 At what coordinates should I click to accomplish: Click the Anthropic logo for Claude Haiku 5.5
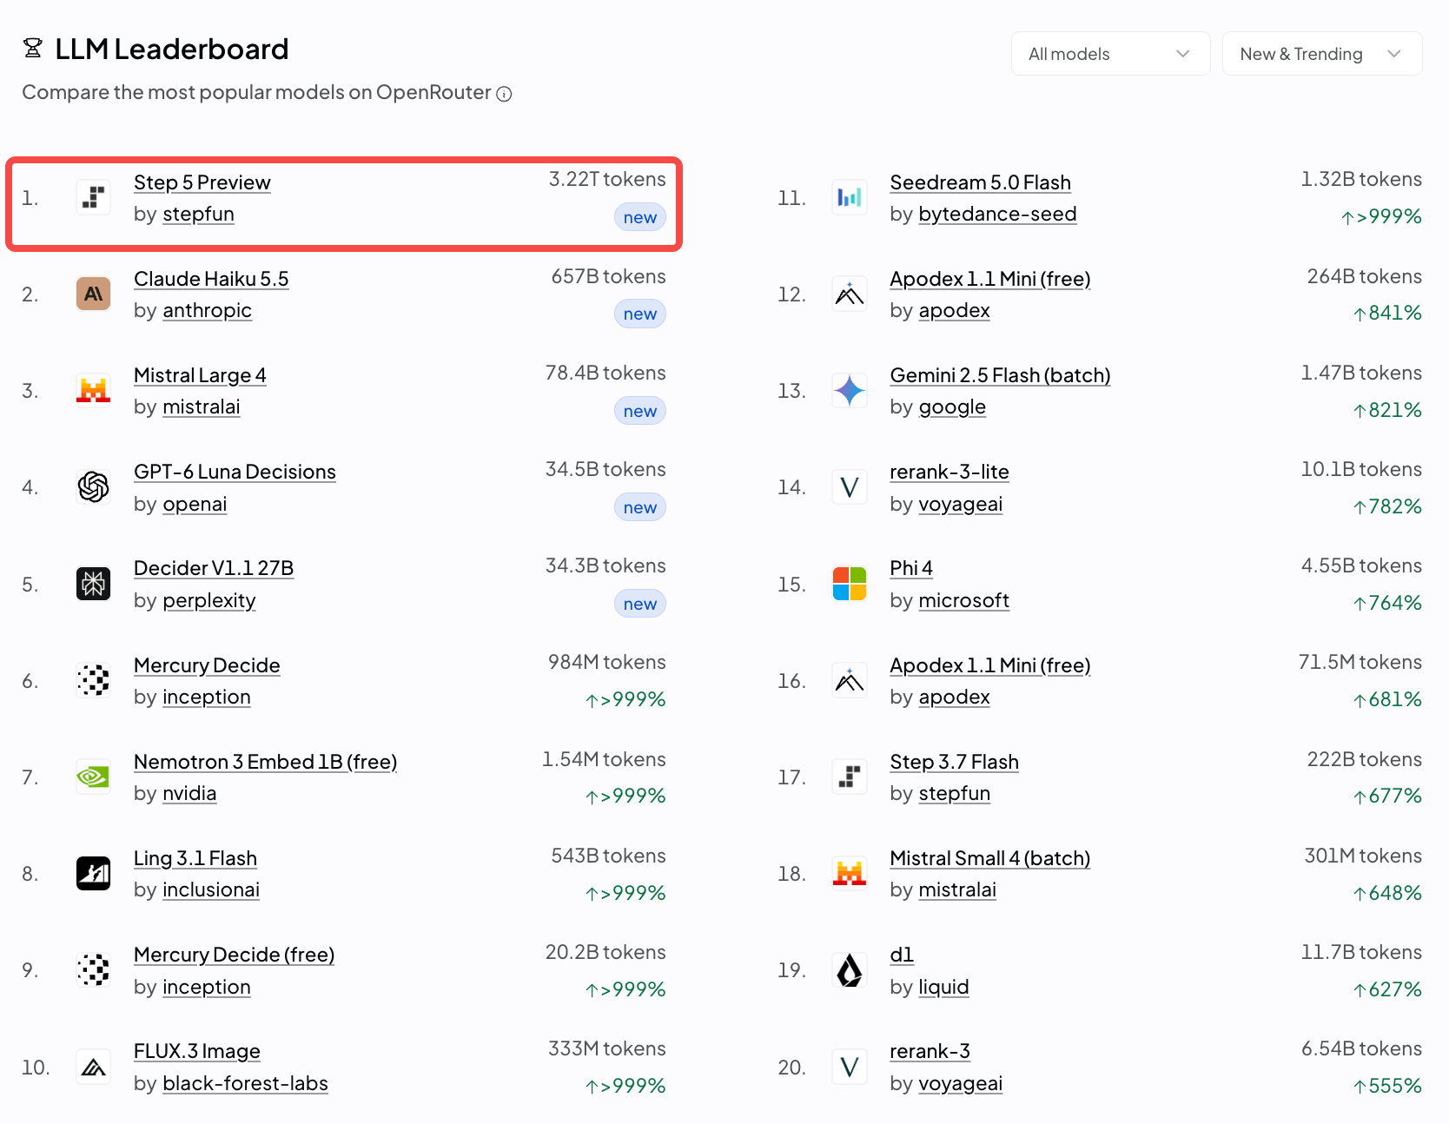93,294
